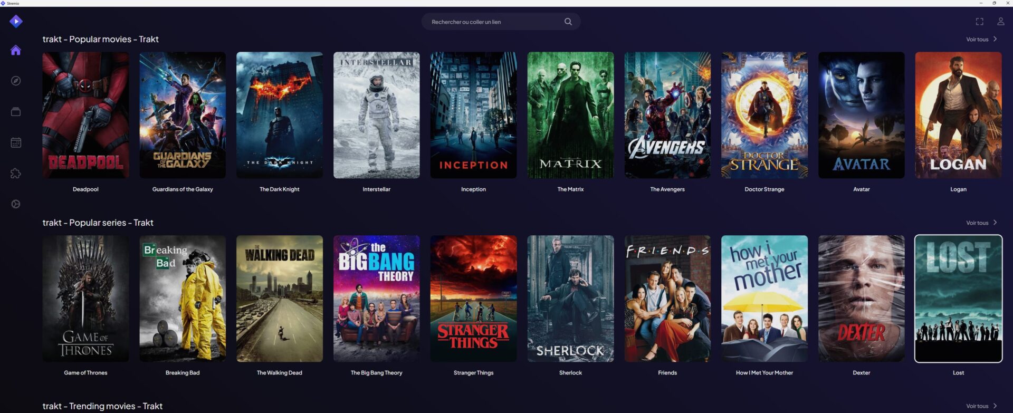Open the Stranger Things poster

click(x=473, y=299)
